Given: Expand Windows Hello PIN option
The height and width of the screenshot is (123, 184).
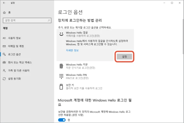Looking at the screenshot, I should tap(95, 76).
